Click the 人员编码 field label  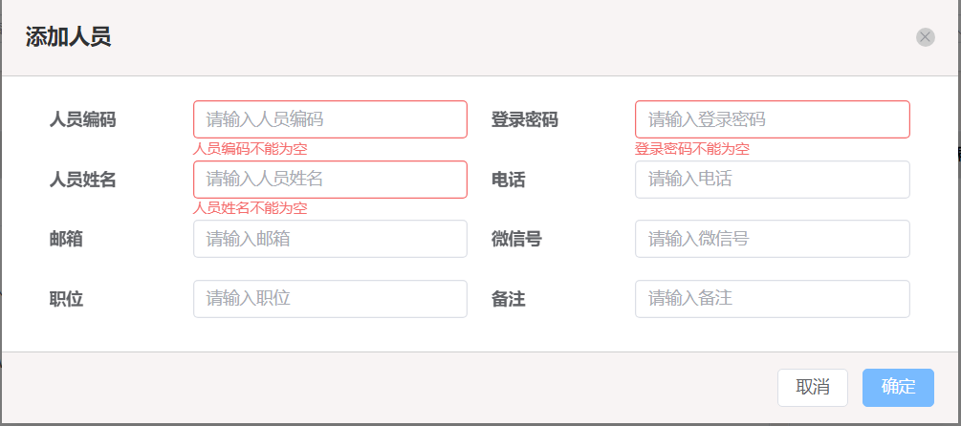[83, 120]
